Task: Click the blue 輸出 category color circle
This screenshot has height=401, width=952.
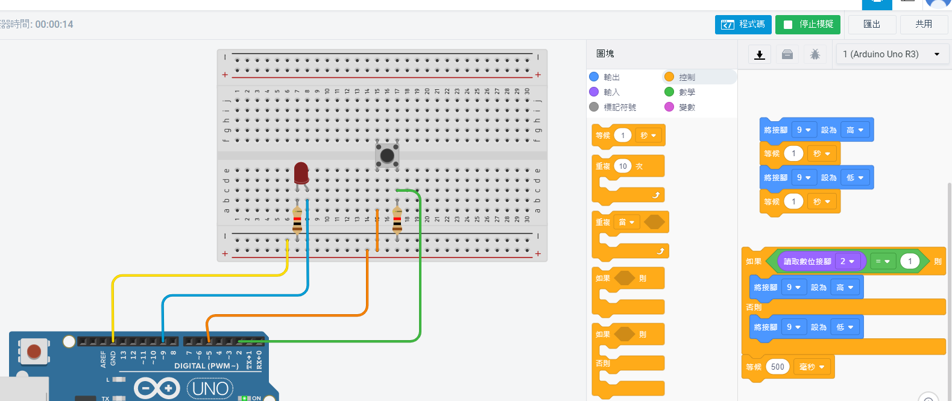Action: pyautogui.click(x=594, y=77)
